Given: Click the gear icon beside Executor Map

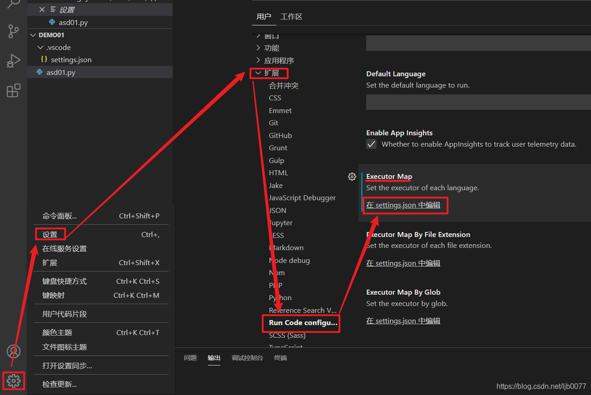Looking at the screenshot, I should pyautogui.click(x=352, y=177).
